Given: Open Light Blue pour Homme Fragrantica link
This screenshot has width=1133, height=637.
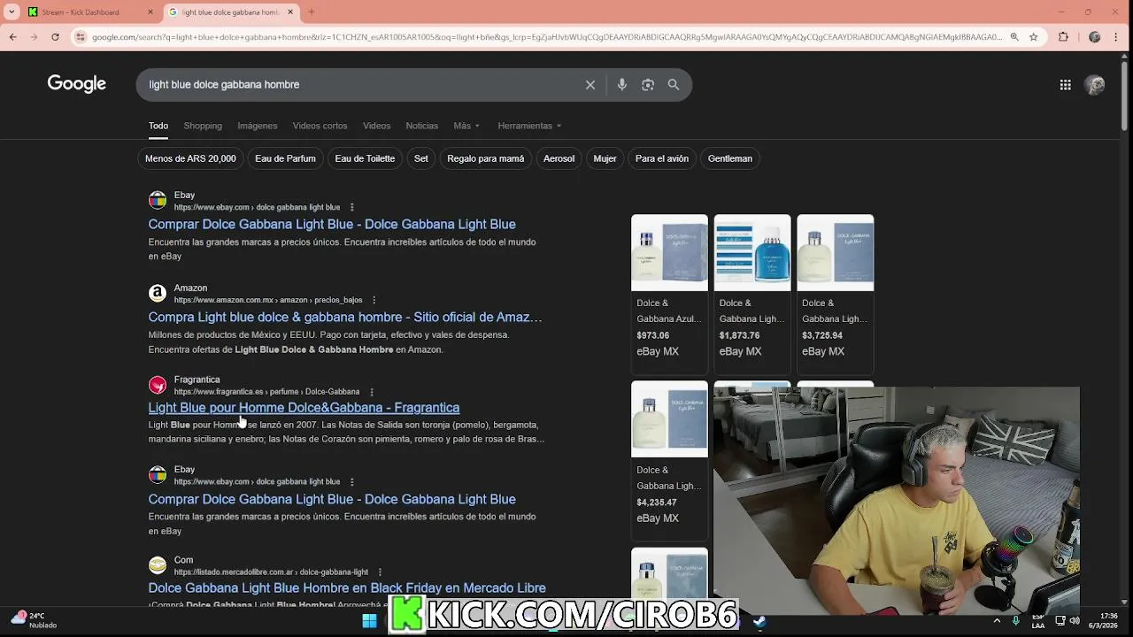Looking at the screenshot, I should [x=304, y=408].
